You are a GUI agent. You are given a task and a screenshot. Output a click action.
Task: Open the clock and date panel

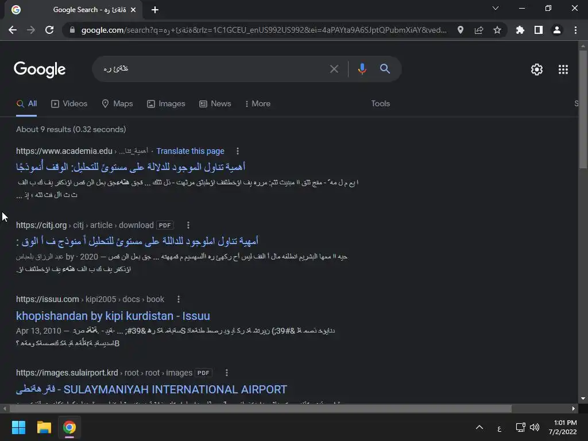click(x=563, y=427)
